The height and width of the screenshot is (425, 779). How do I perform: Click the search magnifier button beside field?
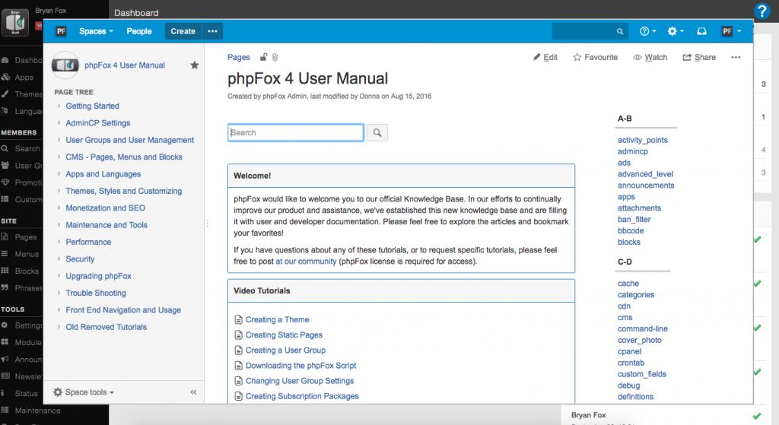pyautogui.click(x=377, y=132)
